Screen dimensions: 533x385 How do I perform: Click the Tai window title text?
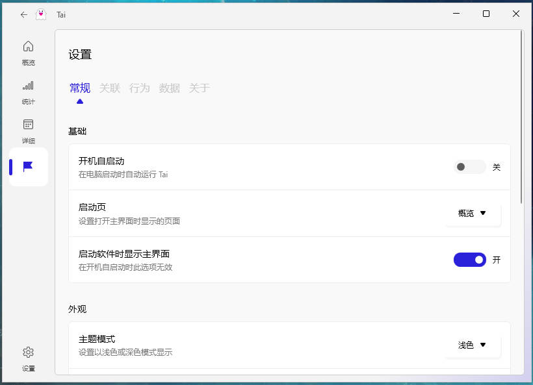click(61, 14)
